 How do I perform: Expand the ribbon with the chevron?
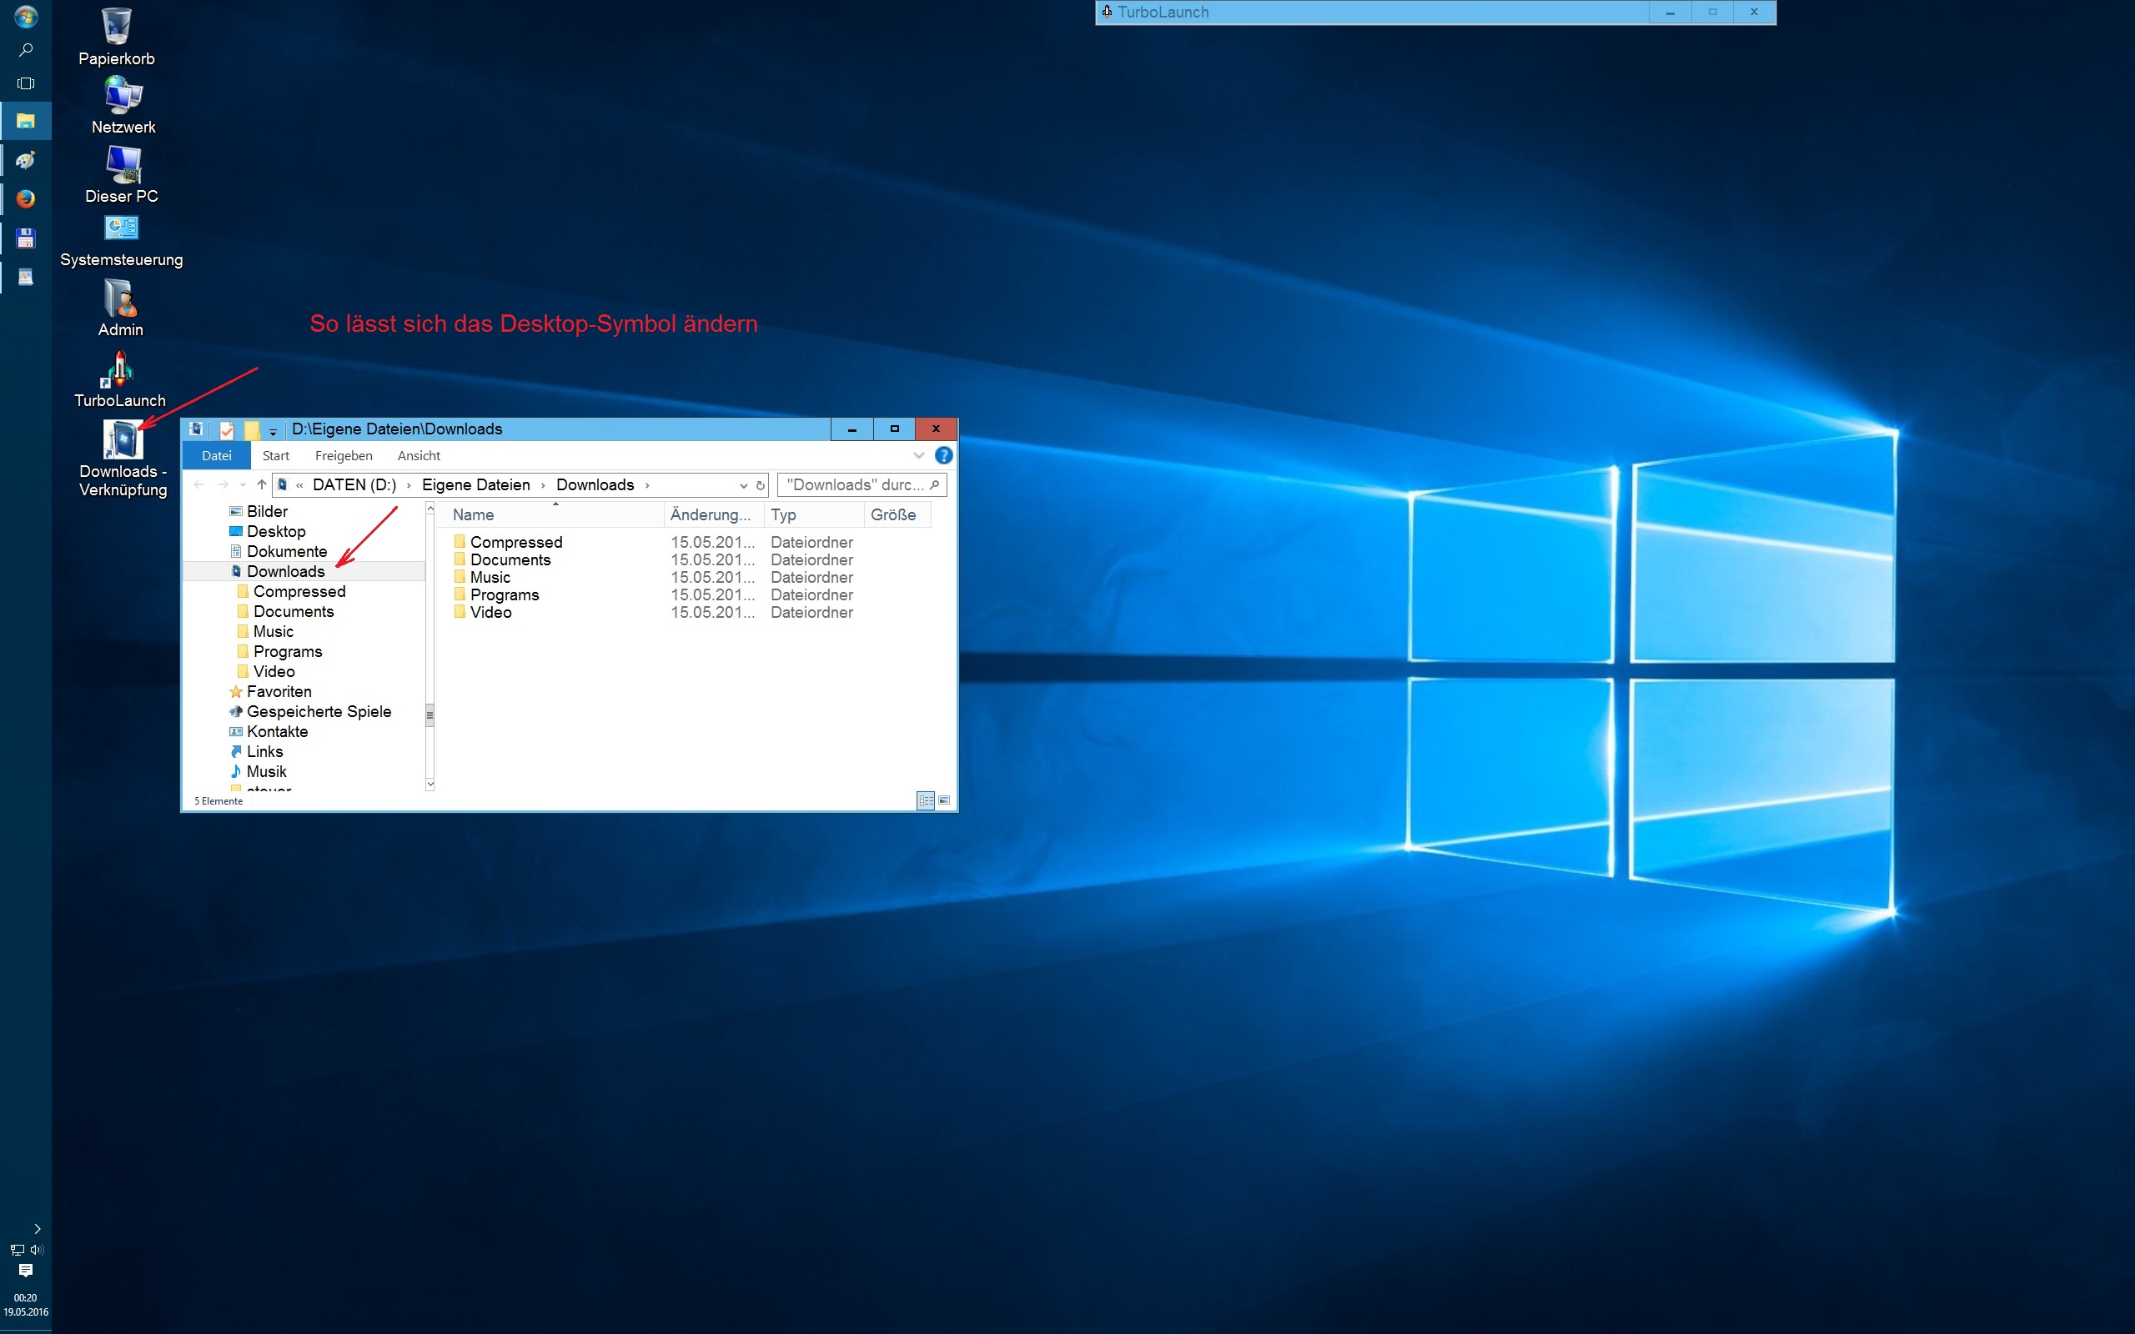click(x=918, y=456)
